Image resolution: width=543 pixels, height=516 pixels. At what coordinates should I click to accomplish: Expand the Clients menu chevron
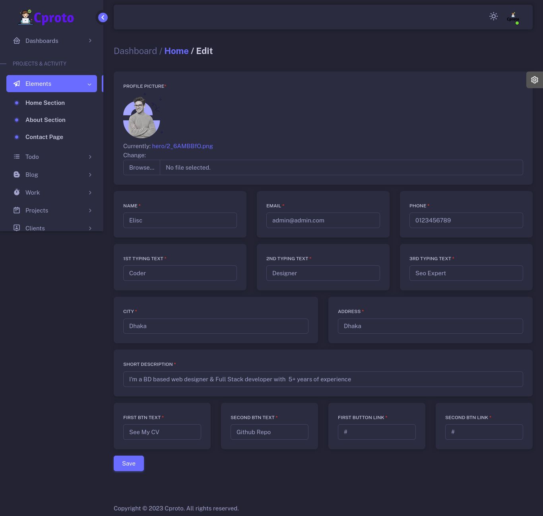(90, 228)
